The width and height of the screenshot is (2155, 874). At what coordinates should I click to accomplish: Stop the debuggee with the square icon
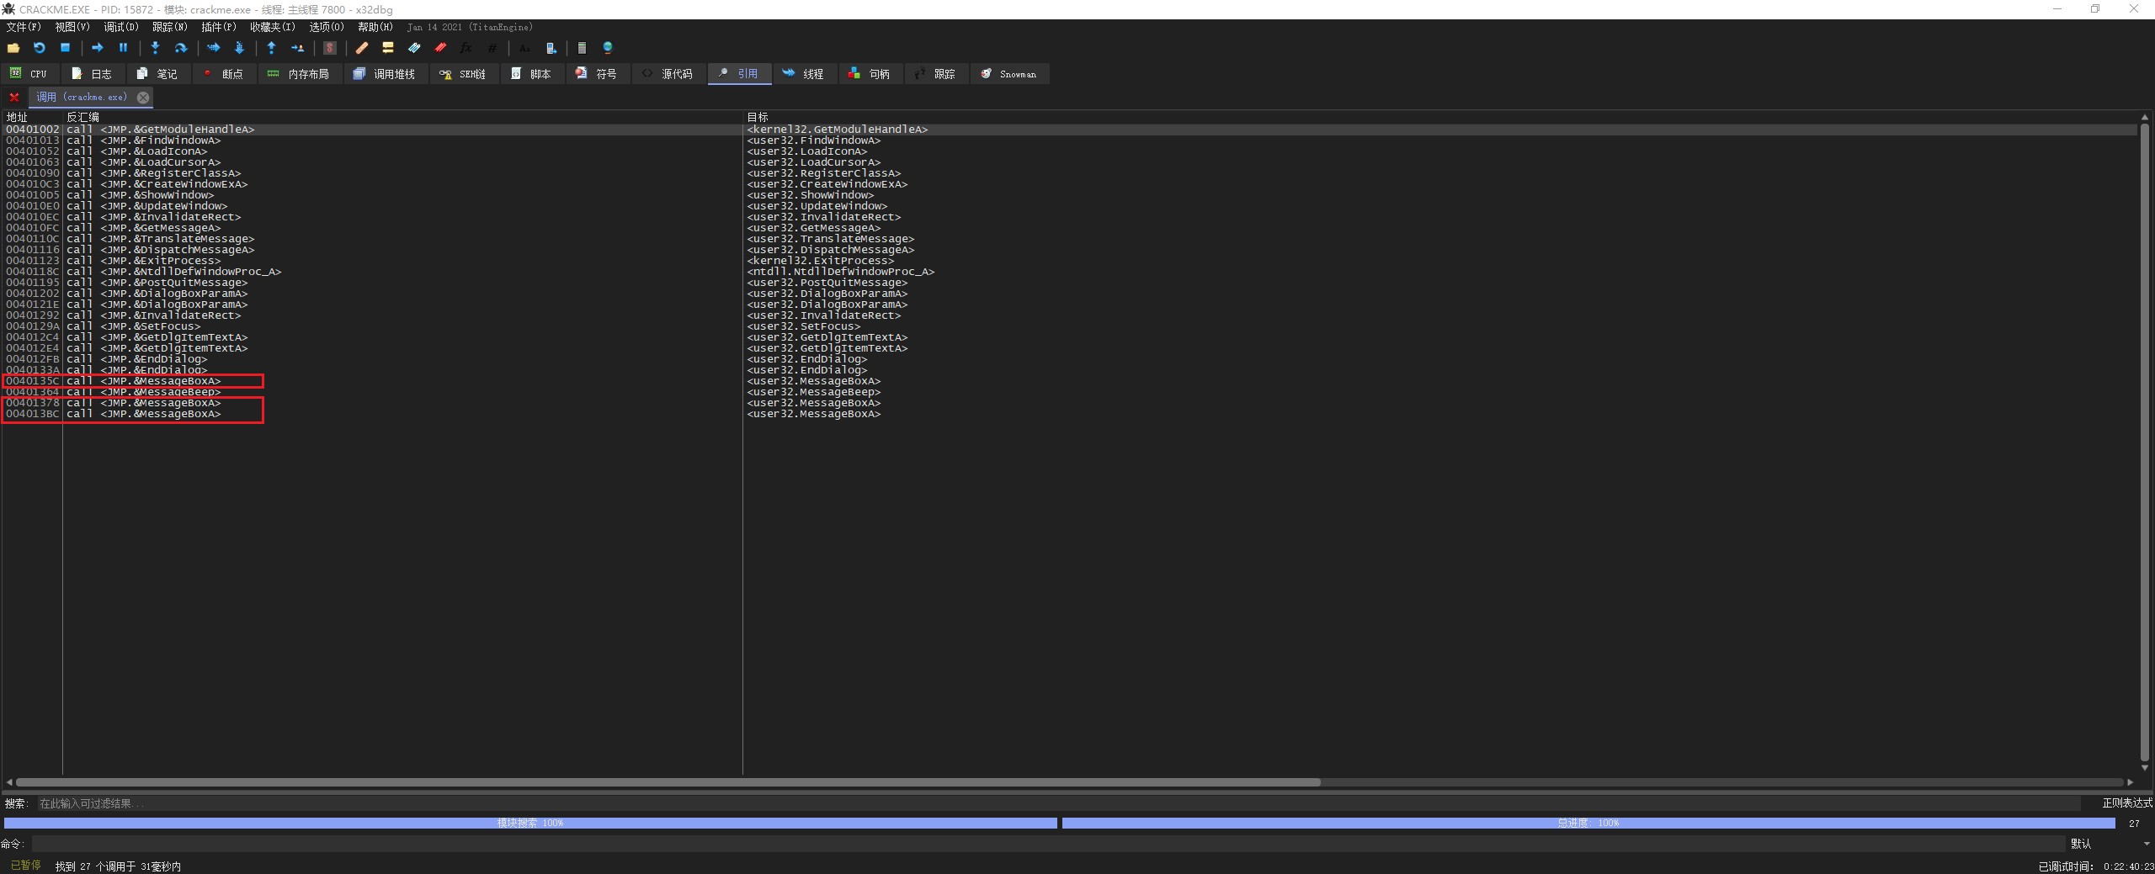click(x=65, y=48)
